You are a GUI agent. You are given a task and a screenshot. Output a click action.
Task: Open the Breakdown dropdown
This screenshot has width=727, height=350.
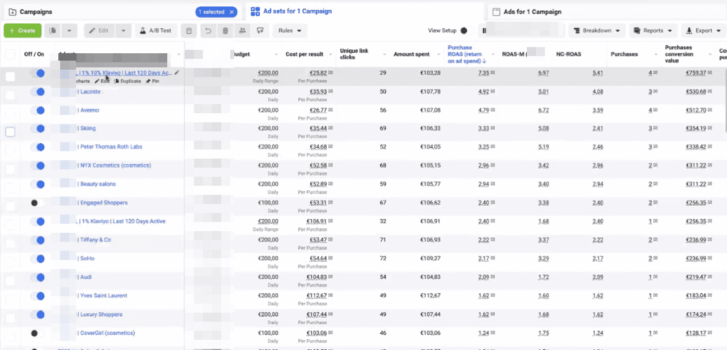[597, 31]
